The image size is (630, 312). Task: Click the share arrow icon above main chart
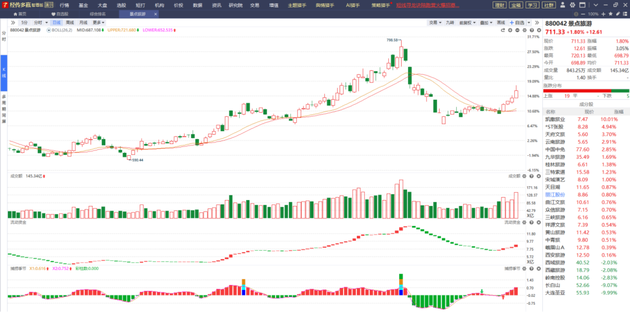click(x=503, y=30)
